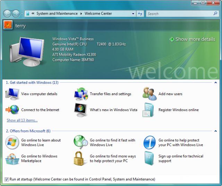This screenshot has height=186, width=222.
Task: Open Go online to find more ways label
Action: click(113, 158)
